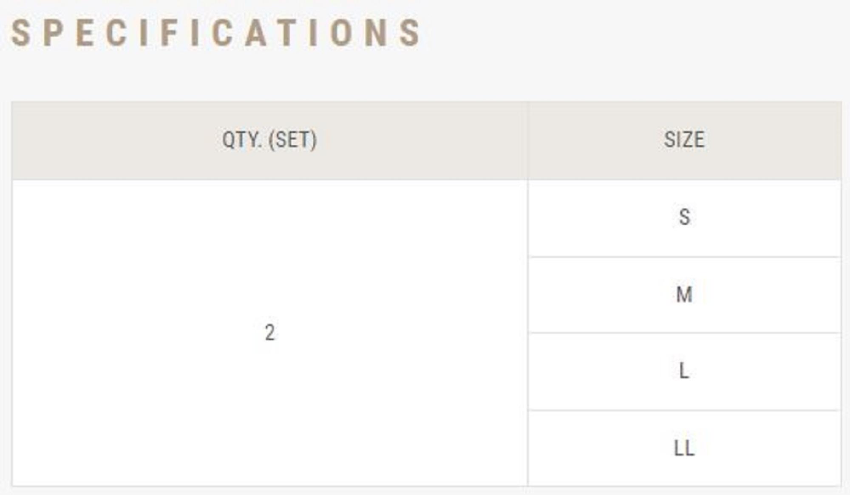Click the first letter of SPECIFICATIONS
Image resolution: width=850 pixels, height=495 pixels.
click(x=21, y=33)
